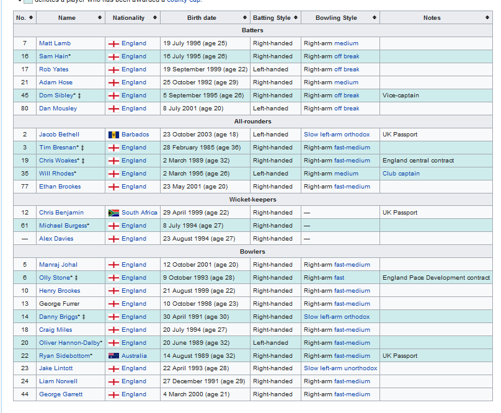
Task: Open the Club captain link in Notes
Action: point(401,174)
